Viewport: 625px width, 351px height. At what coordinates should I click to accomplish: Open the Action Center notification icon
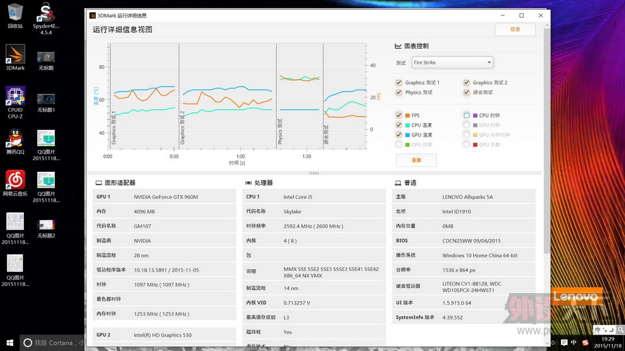pos(564,342)
